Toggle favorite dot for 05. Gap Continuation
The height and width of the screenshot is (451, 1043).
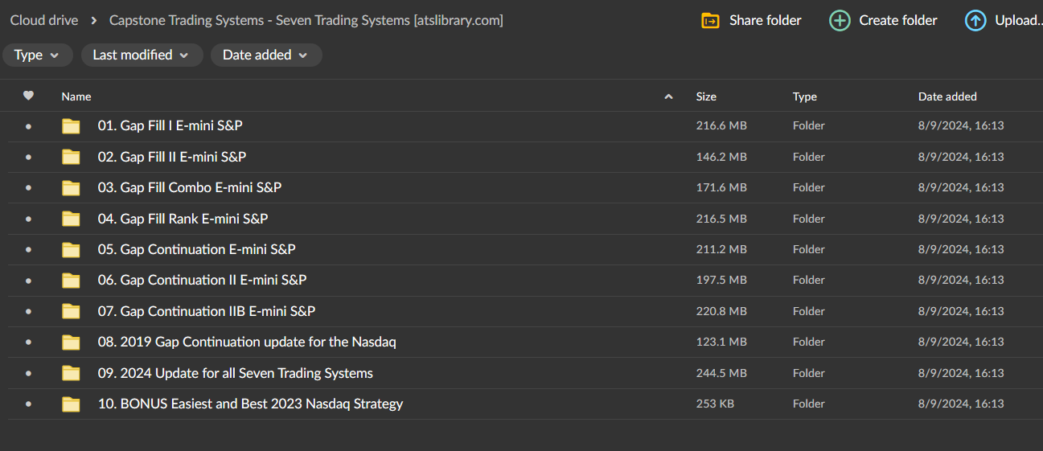[x=29, y=250]
